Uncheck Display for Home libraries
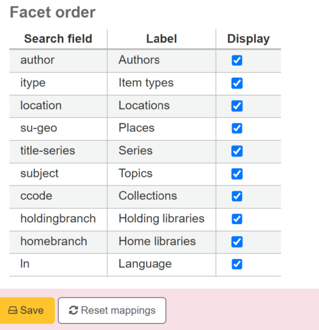The height and width of the screenshot is (330, 319). click(x=237, y=242)
